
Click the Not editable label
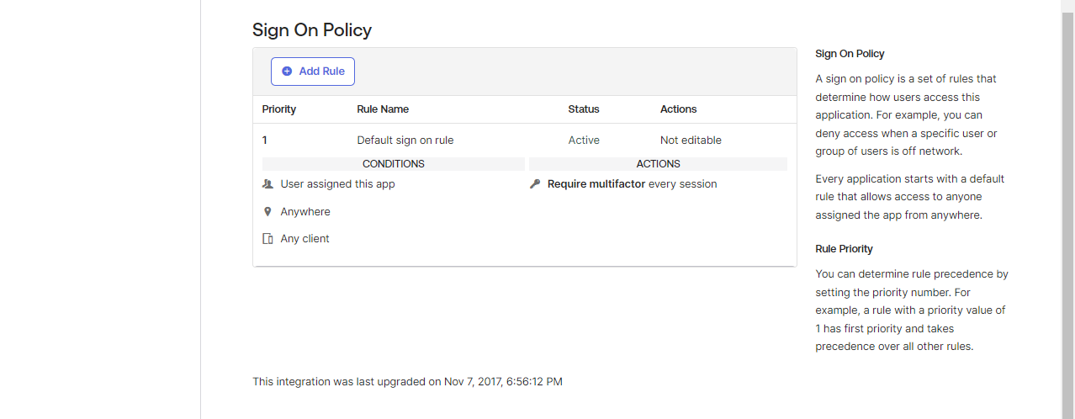691,141
